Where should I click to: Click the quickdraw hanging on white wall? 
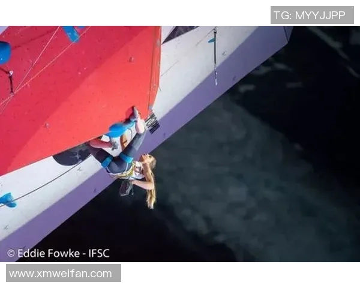[215, 56]
